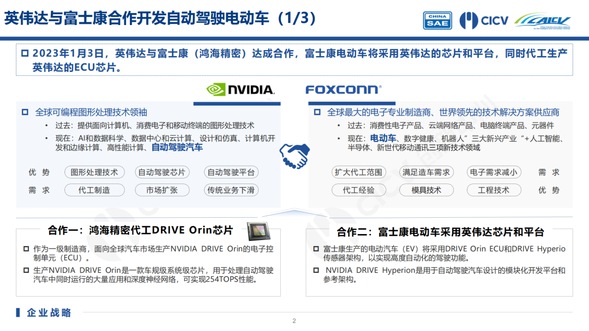This screenshot has width=589, height=331.
Task: Select the 图形处理技术 pill label
Action: 94,173
